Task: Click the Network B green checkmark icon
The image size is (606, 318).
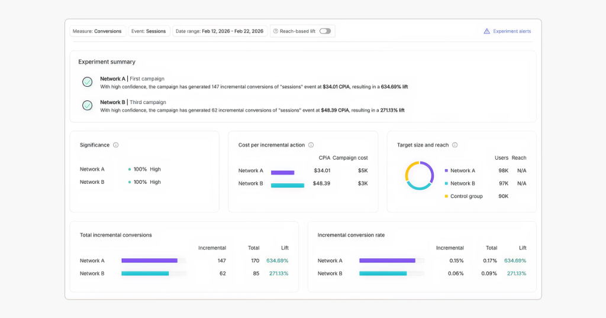Action: point(88,106)
